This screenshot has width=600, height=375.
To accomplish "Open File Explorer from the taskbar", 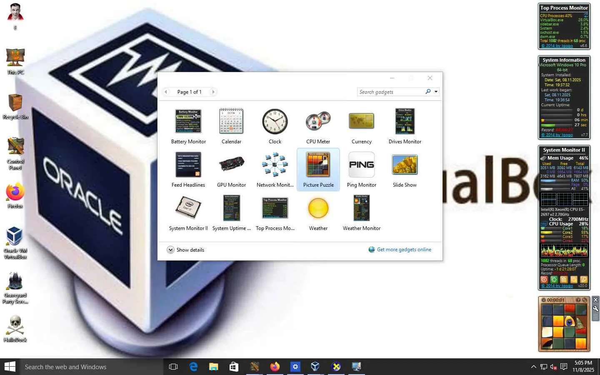I will pyautogui.click(x=214, y=367).
